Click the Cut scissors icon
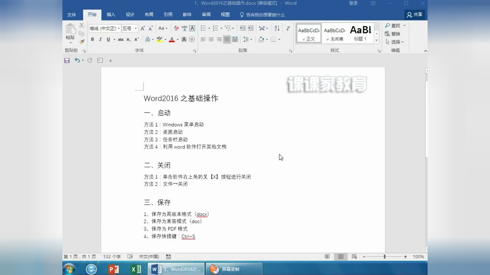Screen dimensions: 490x275 tap(82, 26)
